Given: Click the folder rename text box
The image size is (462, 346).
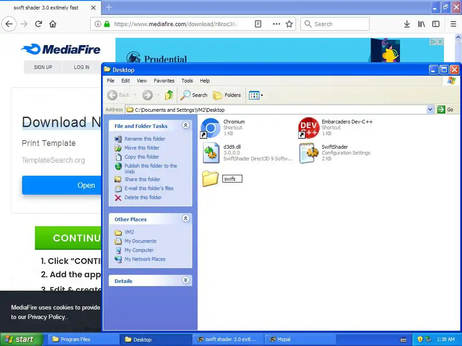Looking at the screenshot, I should (232, 178).
